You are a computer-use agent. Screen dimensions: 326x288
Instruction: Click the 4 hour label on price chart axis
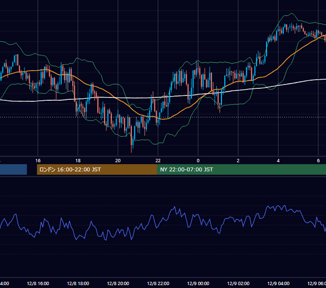(x=278, y=161)
